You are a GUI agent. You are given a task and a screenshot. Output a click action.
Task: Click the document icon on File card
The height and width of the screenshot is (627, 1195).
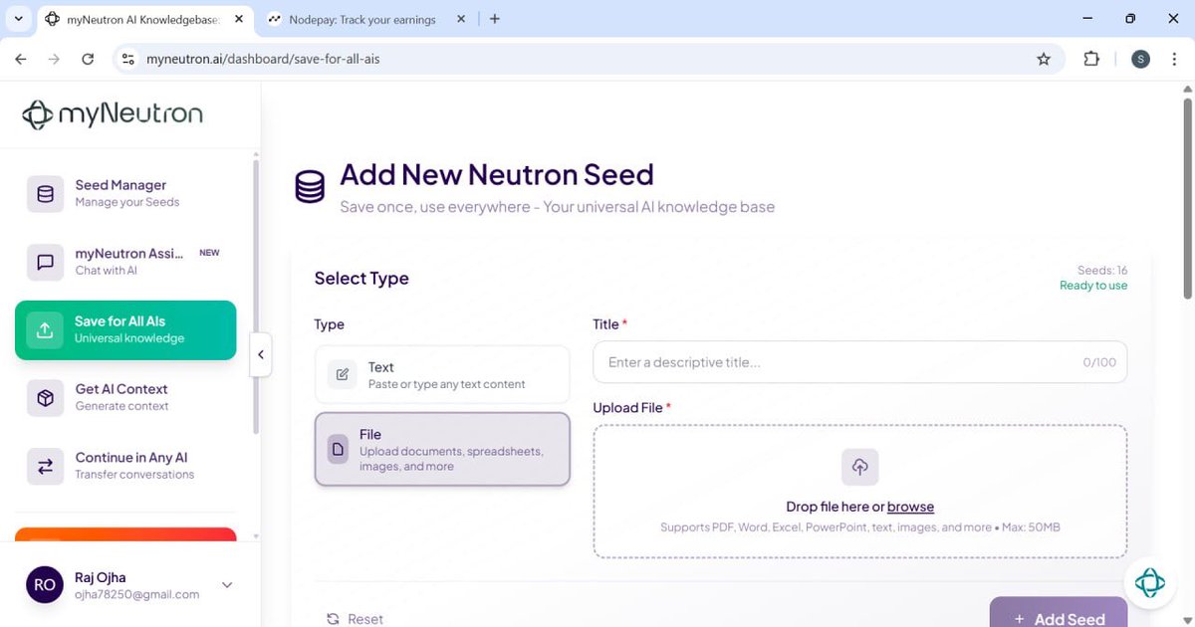[339, 449]
